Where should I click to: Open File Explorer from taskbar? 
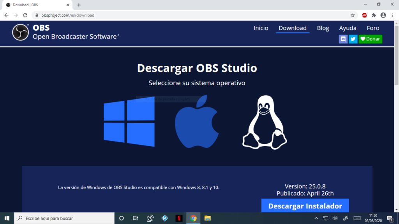tap(207, 218)
